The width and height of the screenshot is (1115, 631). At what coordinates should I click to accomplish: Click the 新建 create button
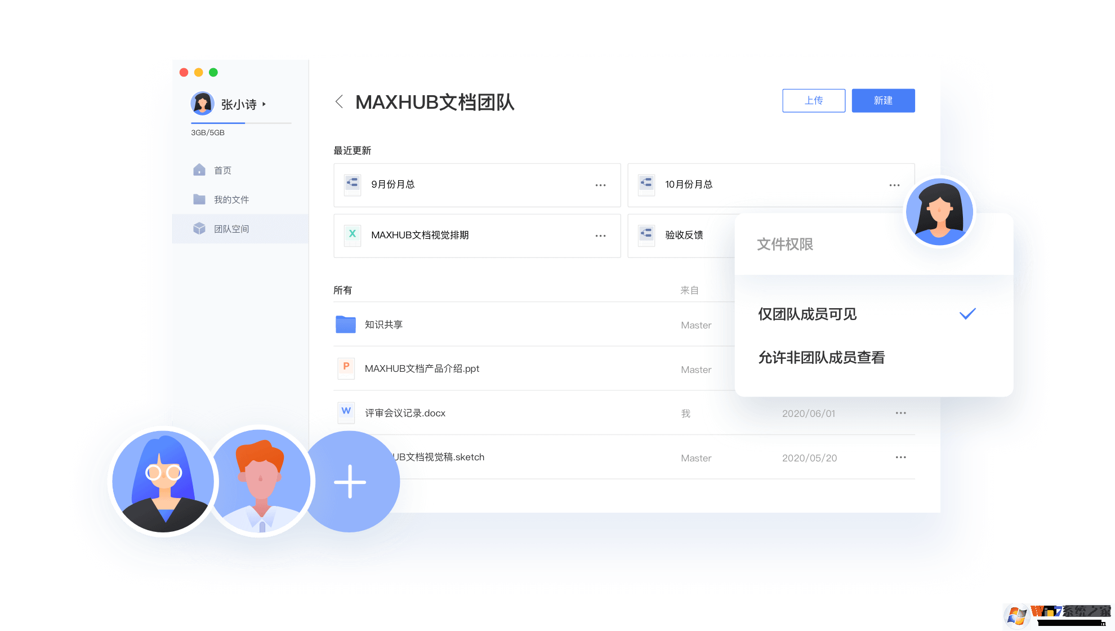pos(883,100)
